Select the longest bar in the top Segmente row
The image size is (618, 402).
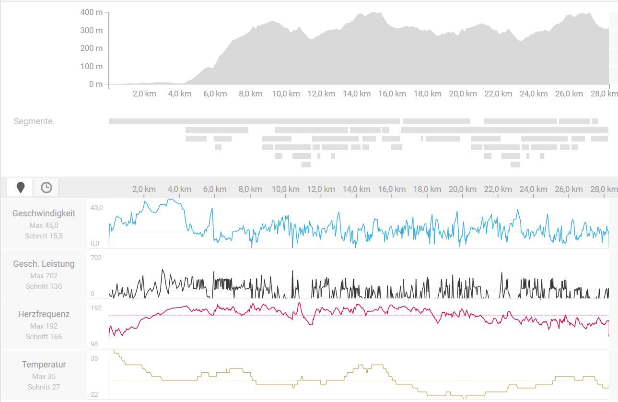click(x=255, y=121)
